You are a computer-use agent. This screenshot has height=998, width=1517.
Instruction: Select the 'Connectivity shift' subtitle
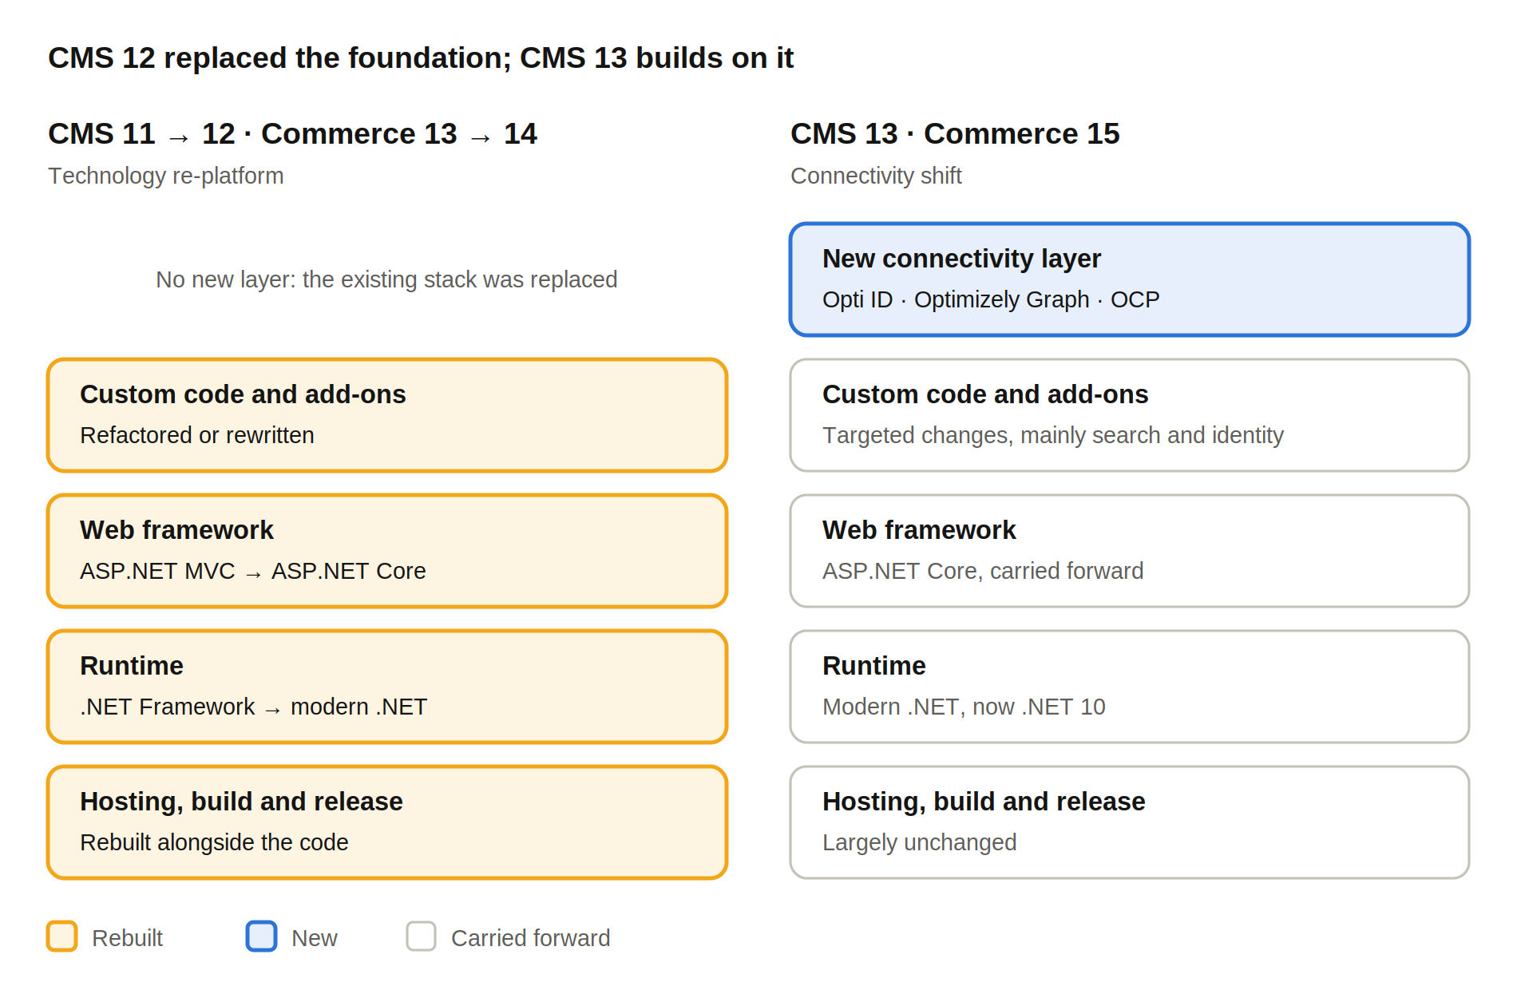(x=876, y=176)
